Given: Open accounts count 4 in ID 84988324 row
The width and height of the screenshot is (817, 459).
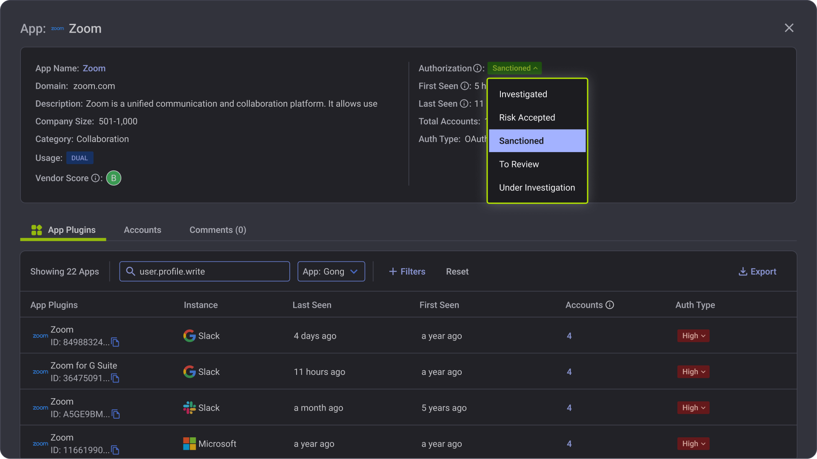Looking at the screenshot, I should pyautogui.click(x=569, y=336).
